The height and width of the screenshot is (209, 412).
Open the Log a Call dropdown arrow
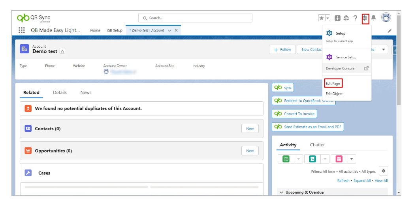pos(325,159)
